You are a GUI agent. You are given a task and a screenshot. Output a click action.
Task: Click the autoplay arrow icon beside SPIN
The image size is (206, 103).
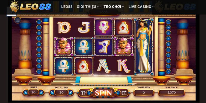124,93
